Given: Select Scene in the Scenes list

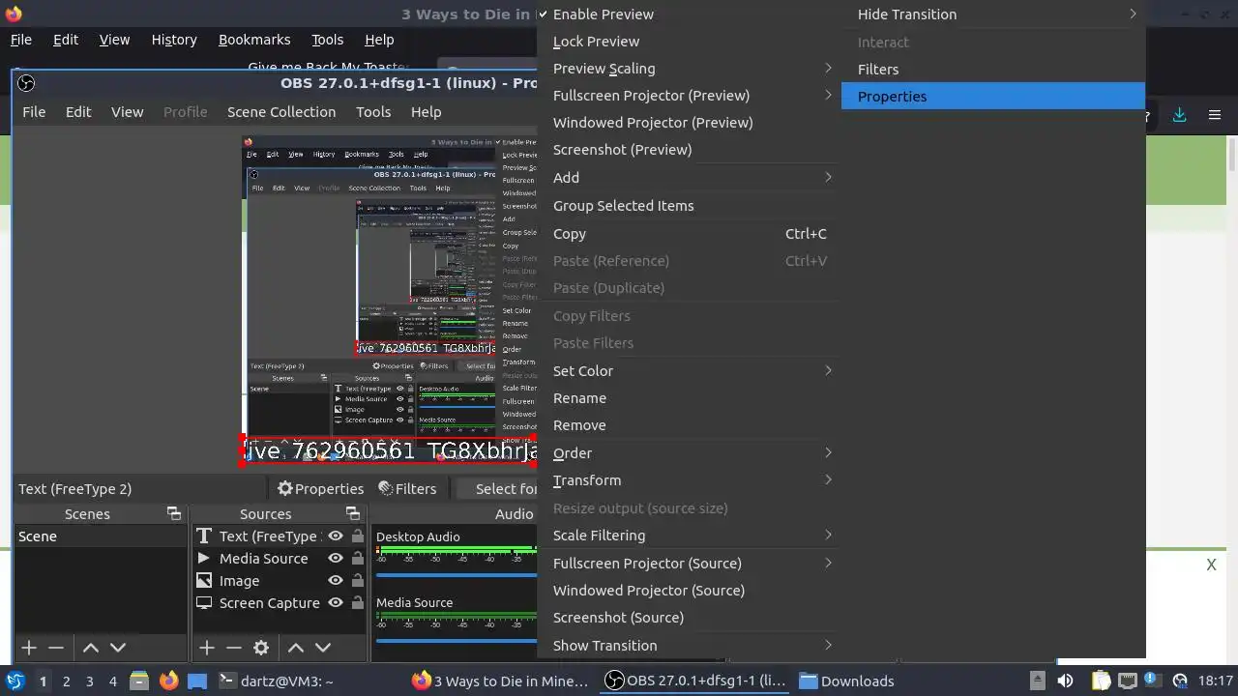Looking at the screenshot, I should pos(101,536).
